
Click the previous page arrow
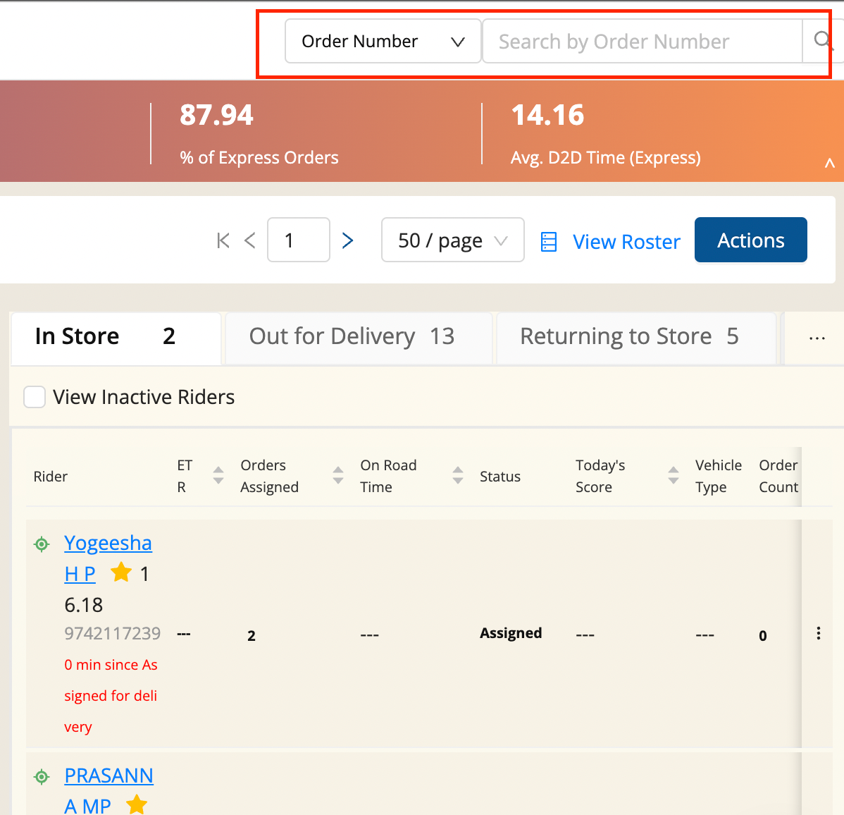coord(249,240)
